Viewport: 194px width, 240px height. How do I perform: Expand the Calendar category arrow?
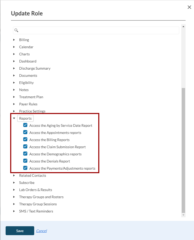[14, 47]
